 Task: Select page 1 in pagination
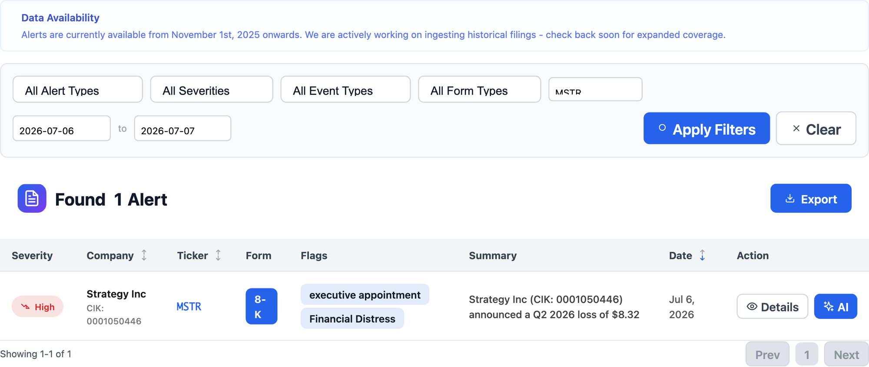click(807, 354)
